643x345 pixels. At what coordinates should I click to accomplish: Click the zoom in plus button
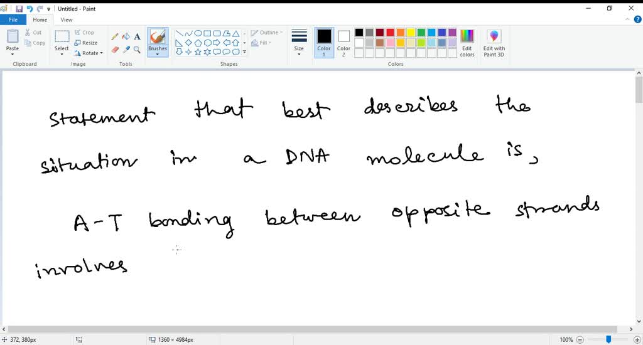point(637,340)
